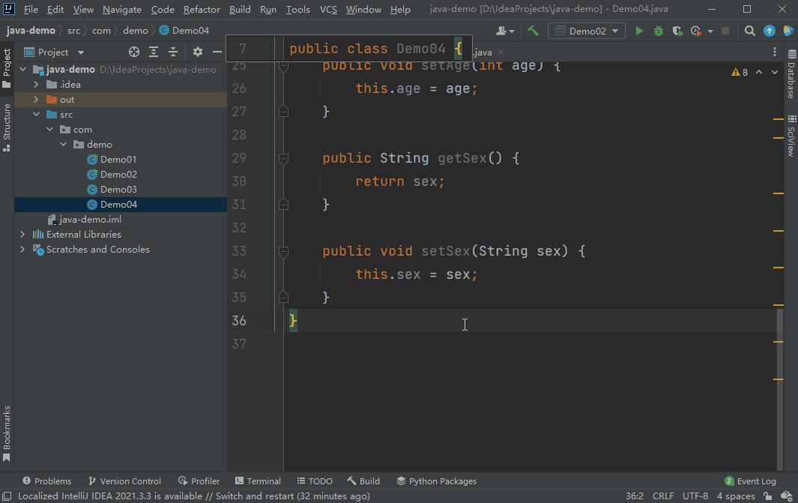Collapse all tree nodes in the Project panel
Image resolution: width=798 pixels, height=503 pixels.
[x=173, y=52]
